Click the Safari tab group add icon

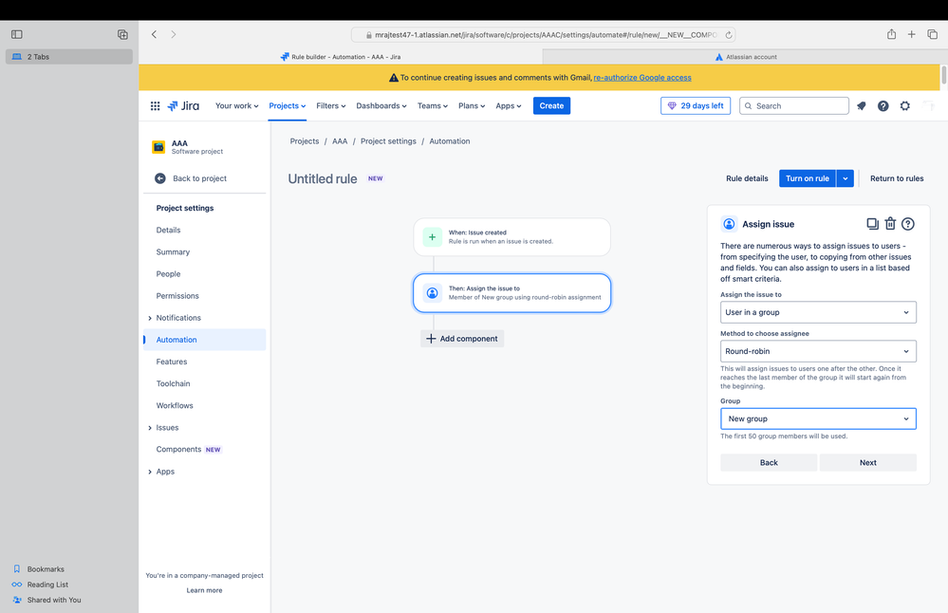pyautogui.click(x=122, y=34)
